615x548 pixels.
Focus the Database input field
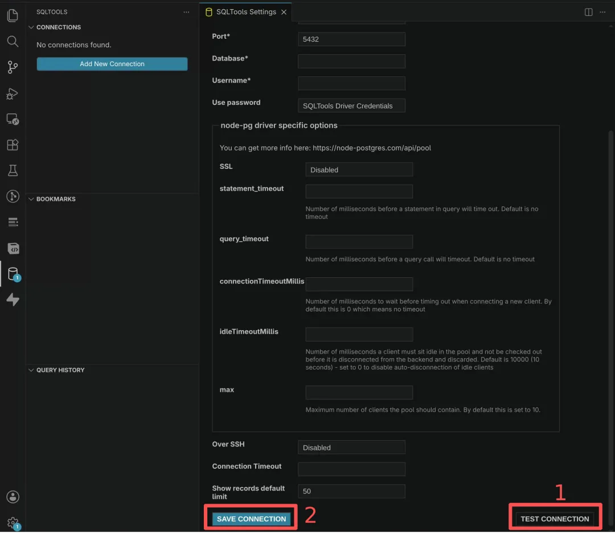pos(351,61)
